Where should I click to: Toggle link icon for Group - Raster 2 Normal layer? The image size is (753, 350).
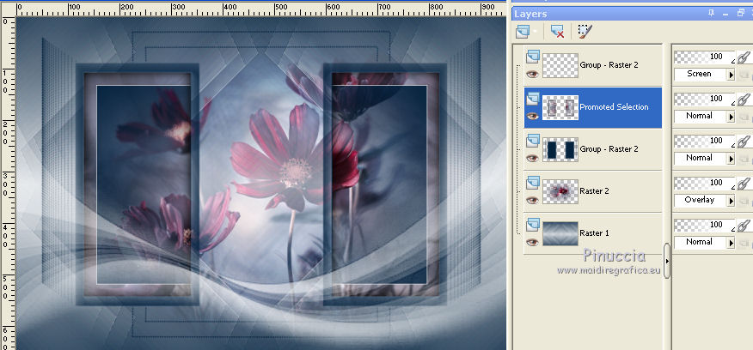click(x=744, y=142)
